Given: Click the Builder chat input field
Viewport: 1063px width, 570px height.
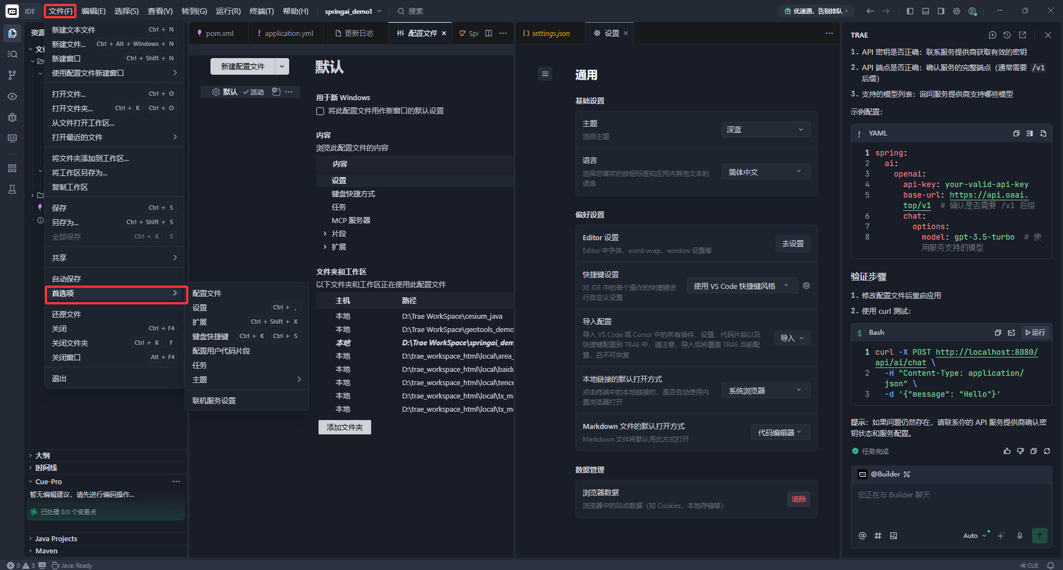Looking at the screenshot, I should [x=951, y=505].
